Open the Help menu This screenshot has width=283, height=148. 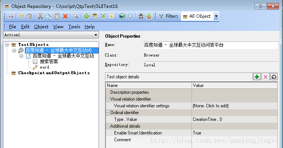point(90,27)
